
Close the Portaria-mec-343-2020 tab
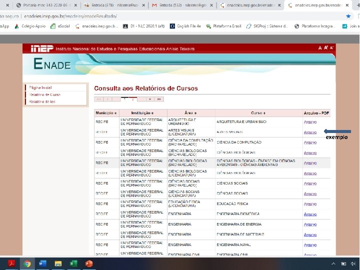pyautogui.click(x=75, y=5)
